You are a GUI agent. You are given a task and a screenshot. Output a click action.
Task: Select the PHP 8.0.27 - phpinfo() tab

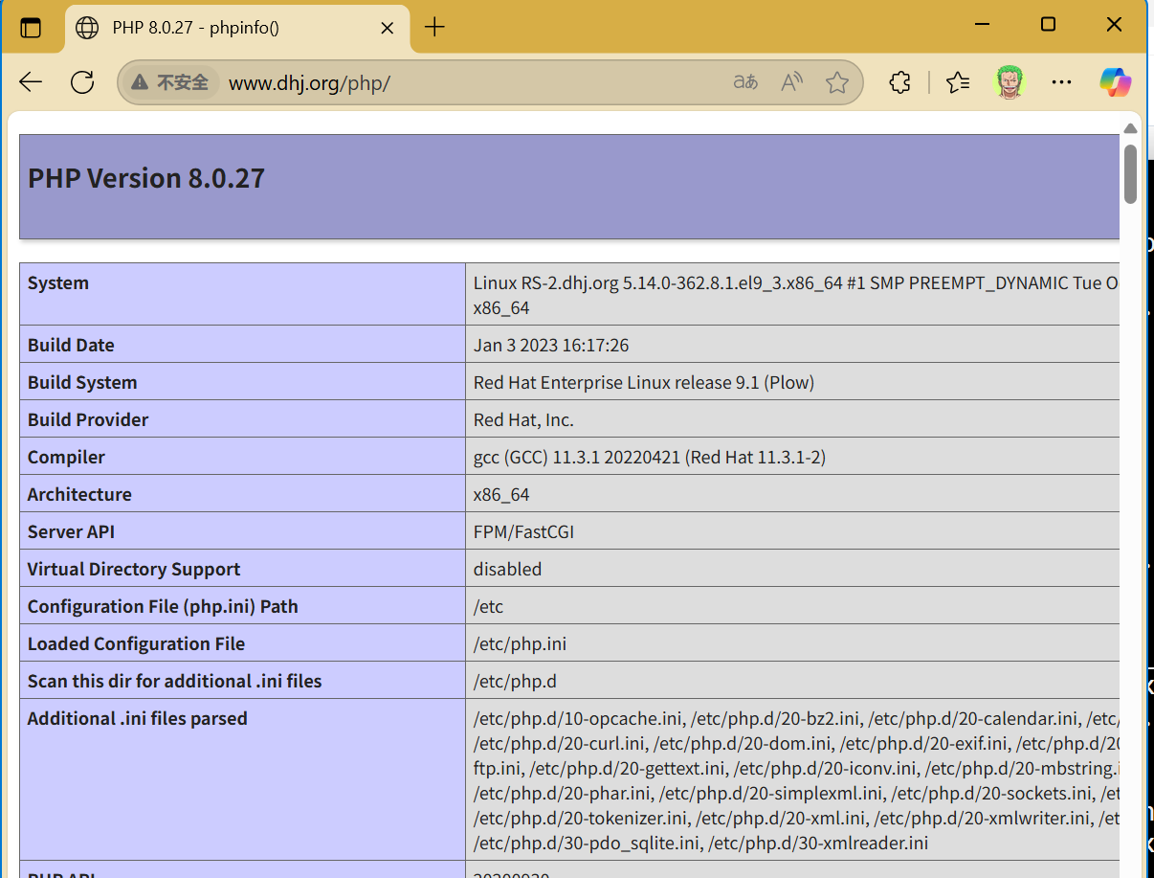coord(236,28)
